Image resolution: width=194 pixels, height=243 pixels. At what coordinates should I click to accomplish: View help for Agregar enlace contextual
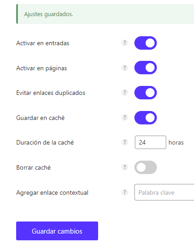coord(125,192)
